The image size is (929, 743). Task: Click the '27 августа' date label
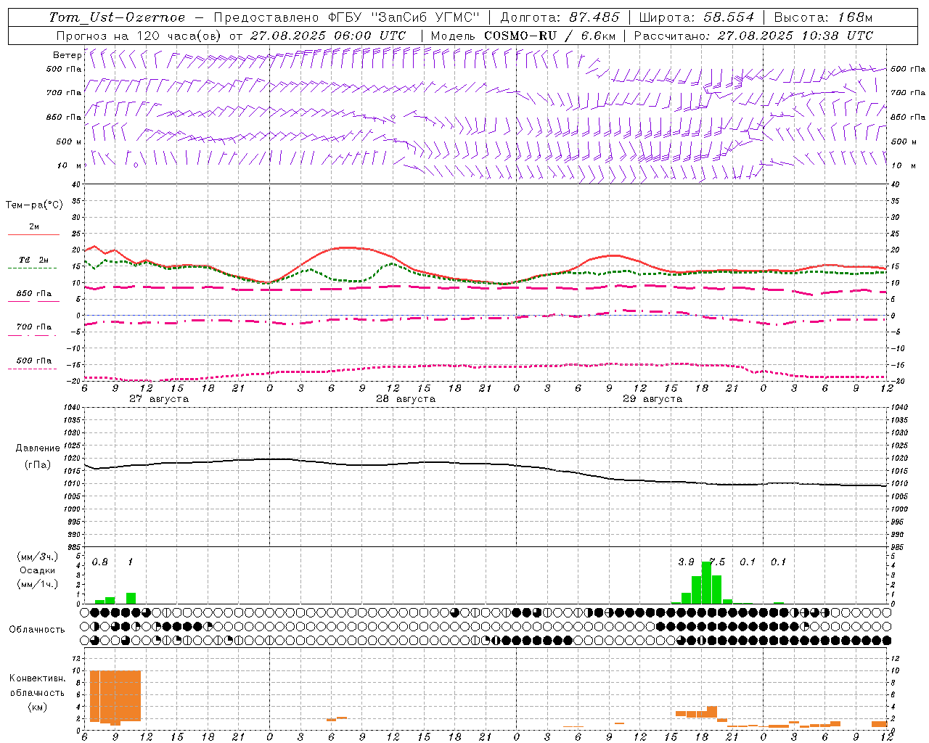point(159,399)
